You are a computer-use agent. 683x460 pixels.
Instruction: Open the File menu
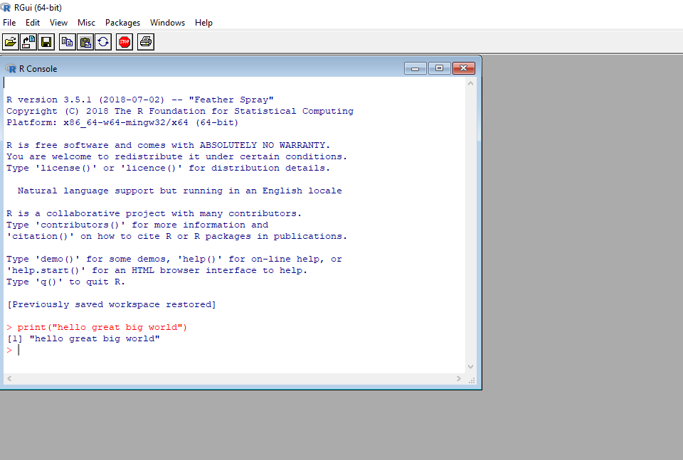(9, 23)
